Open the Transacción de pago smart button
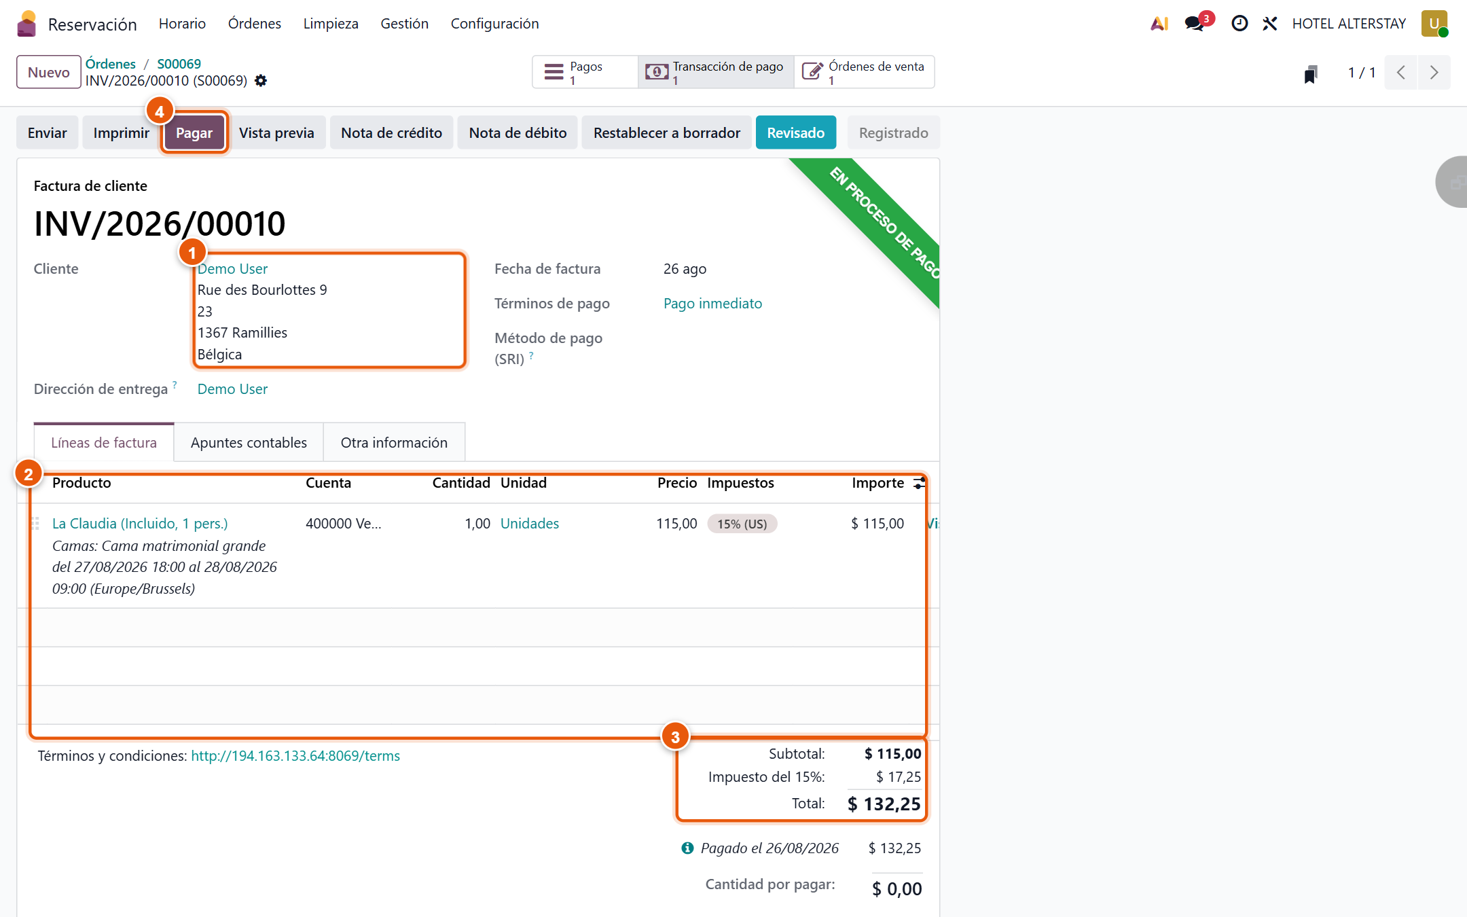The width and height of the screenshot is (1467, 917). point(716,72)
